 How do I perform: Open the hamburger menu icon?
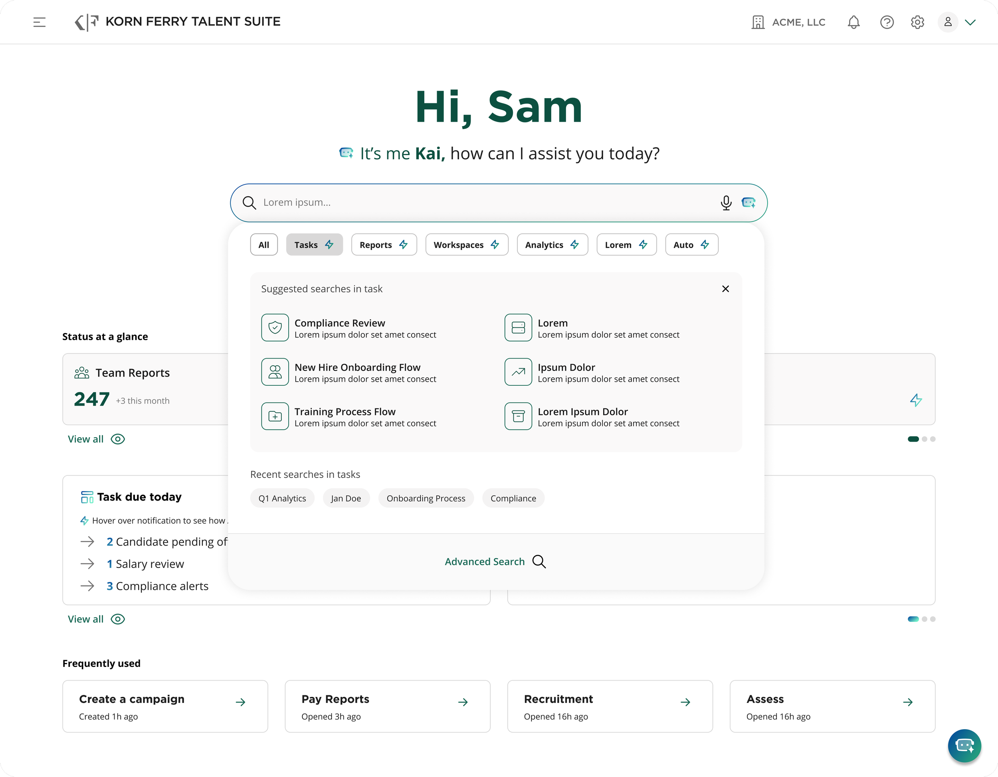pyautogui.click(x=40, y=22)
